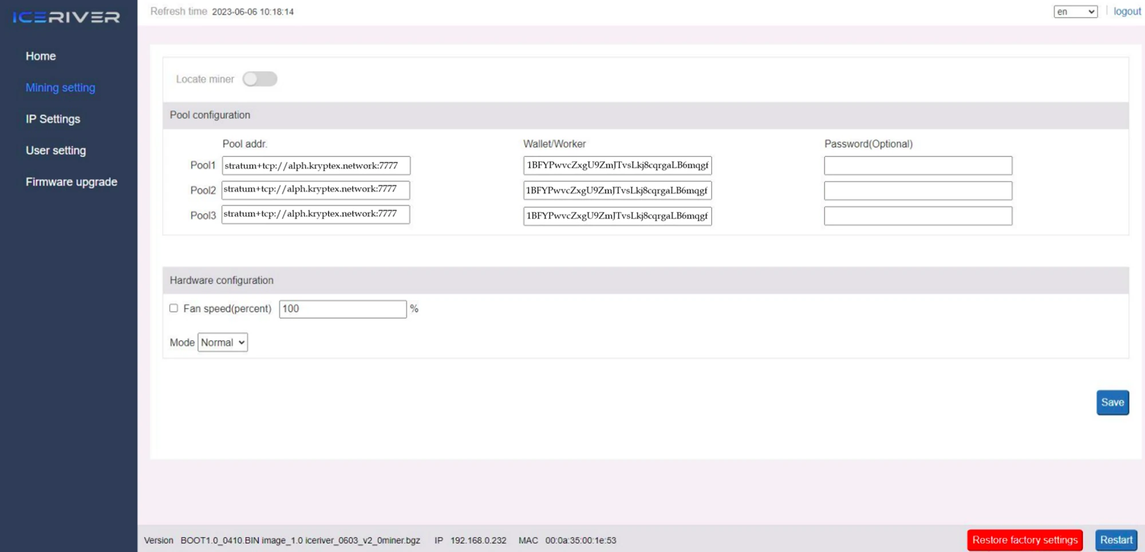This screenshot has width=1145, height=552.
Task: Open the Firmware upgrade page
Action: [71, 182]
